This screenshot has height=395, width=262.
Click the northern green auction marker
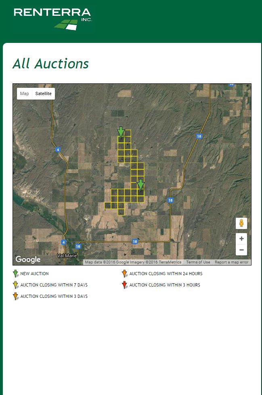(x=121, y=133)
